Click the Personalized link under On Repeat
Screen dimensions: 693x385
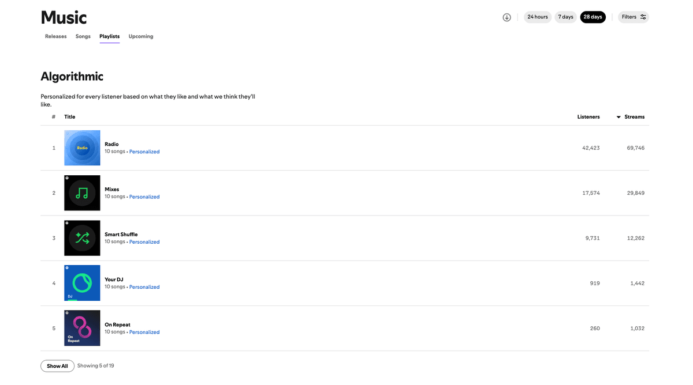(x=144, y=332)
